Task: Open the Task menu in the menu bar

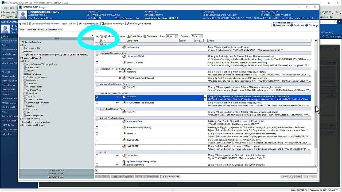Action: (x=5, y=8)
